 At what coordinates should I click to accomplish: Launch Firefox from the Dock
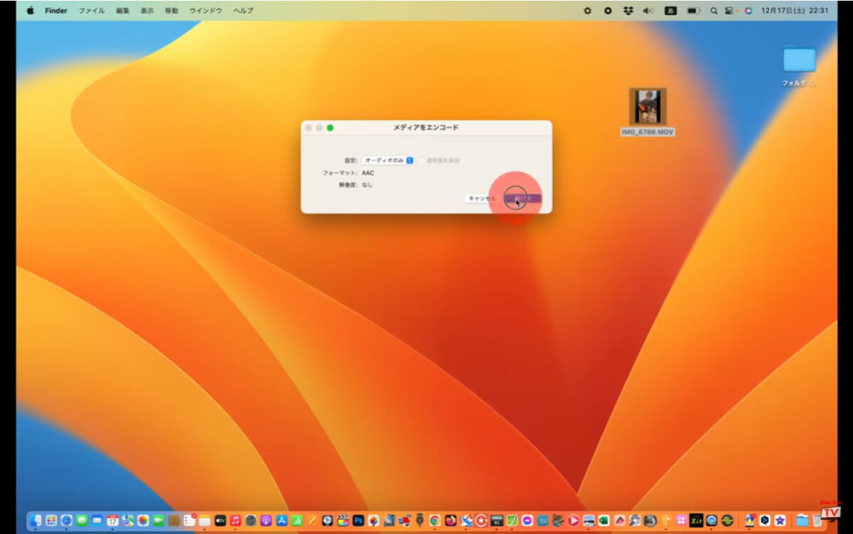[x=451, y=521]
